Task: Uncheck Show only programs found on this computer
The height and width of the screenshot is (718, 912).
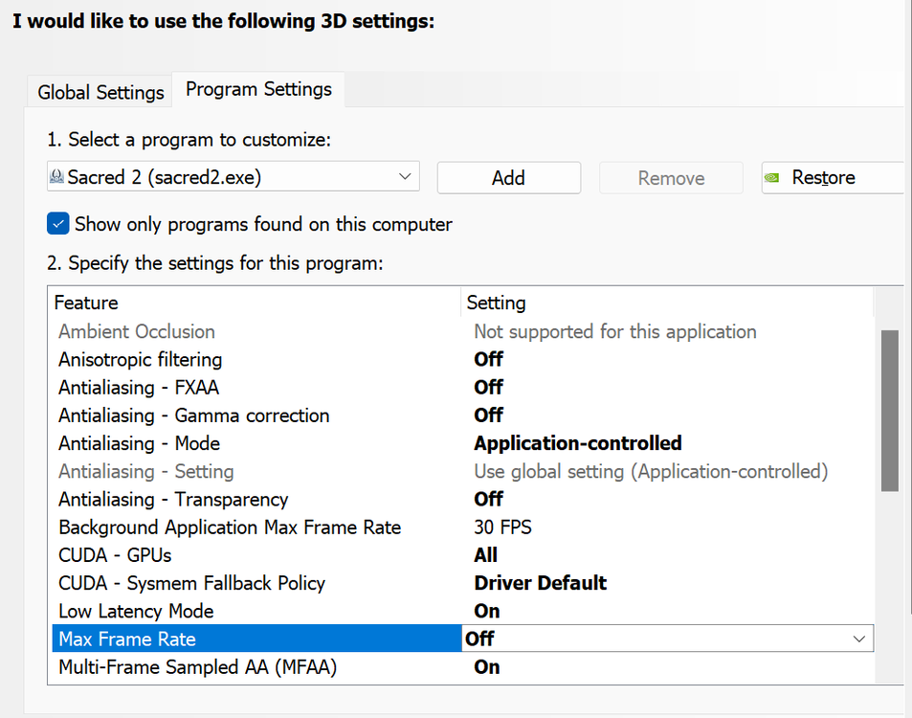Action: tap(58, 224)
